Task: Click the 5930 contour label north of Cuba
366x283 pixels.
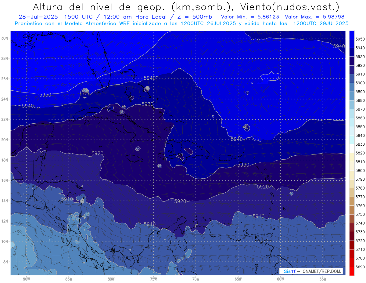Action: coord(148,104)
